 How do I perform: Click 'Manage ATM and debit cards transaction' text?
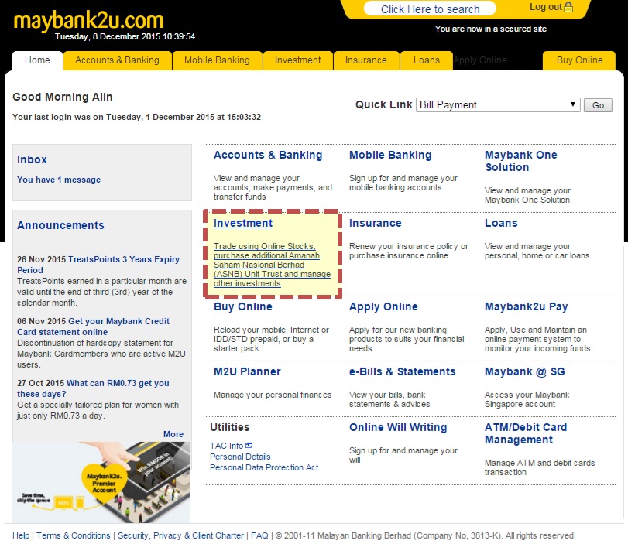(x=540, y=467)
